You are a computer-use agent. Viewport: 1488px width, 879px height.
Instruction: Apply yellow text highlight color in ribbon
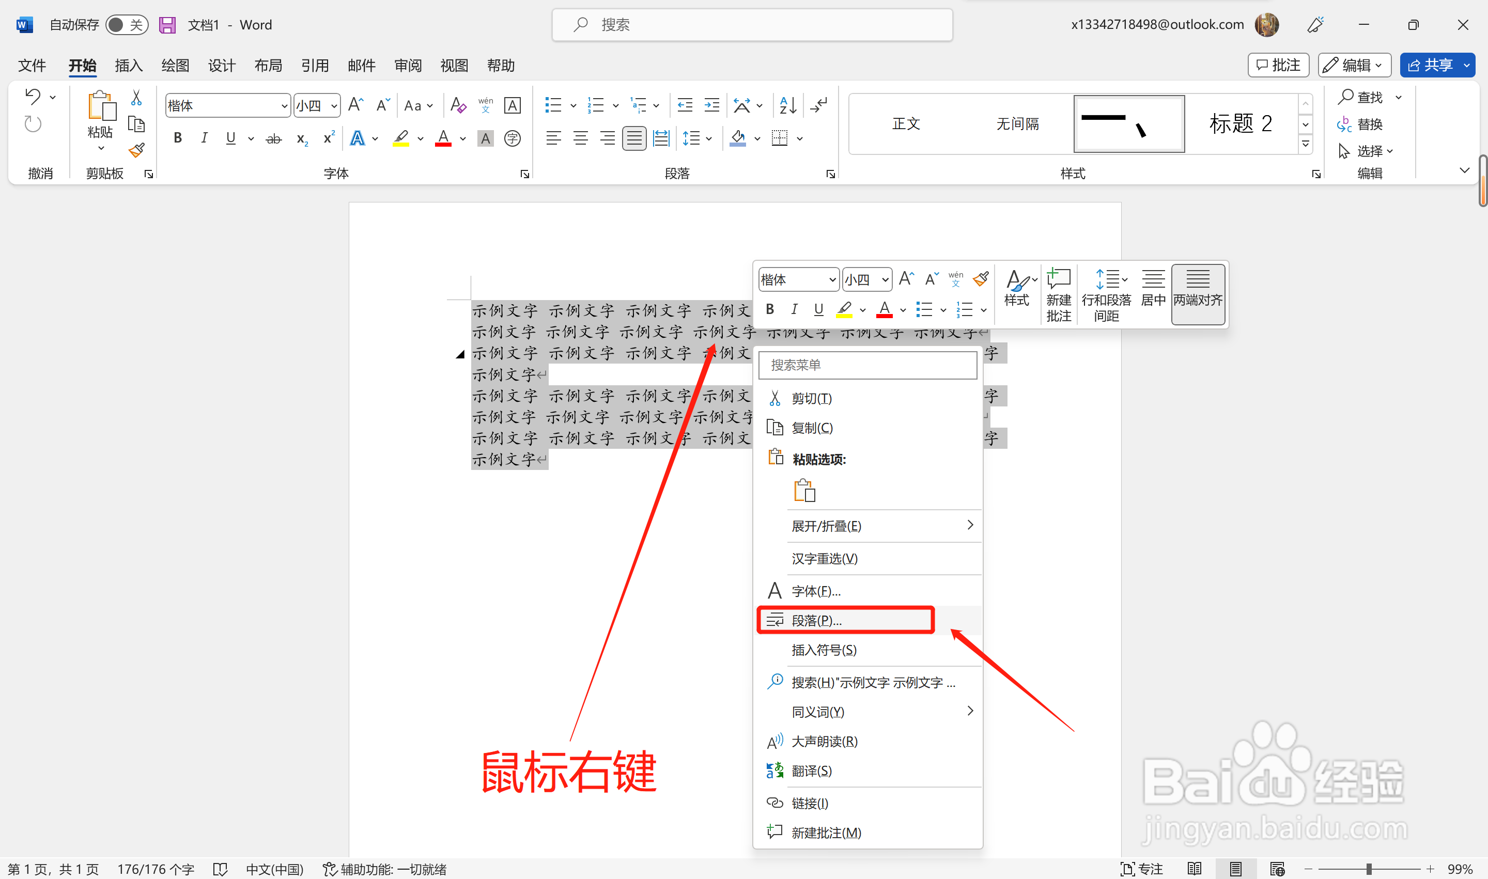click(x=401, y=138)
